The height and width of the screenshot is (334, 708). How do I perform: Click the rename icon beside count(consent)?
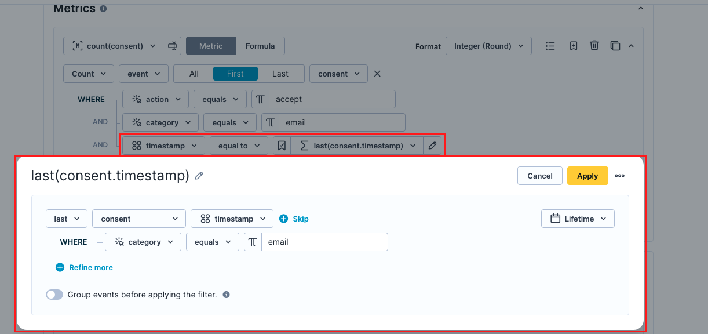point(172,46)
